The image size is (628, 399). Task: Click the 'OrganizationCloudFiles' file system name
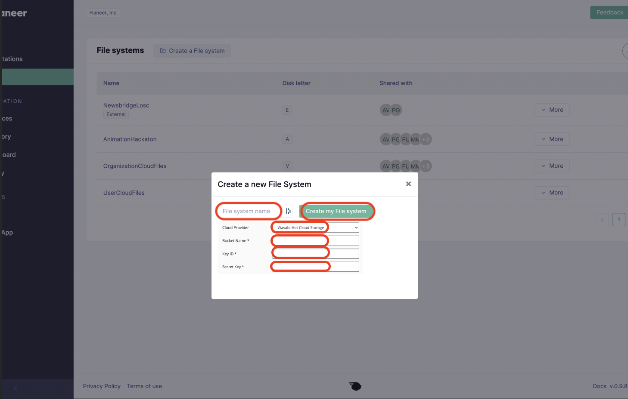pyautogui.click(x=135, y=166)
